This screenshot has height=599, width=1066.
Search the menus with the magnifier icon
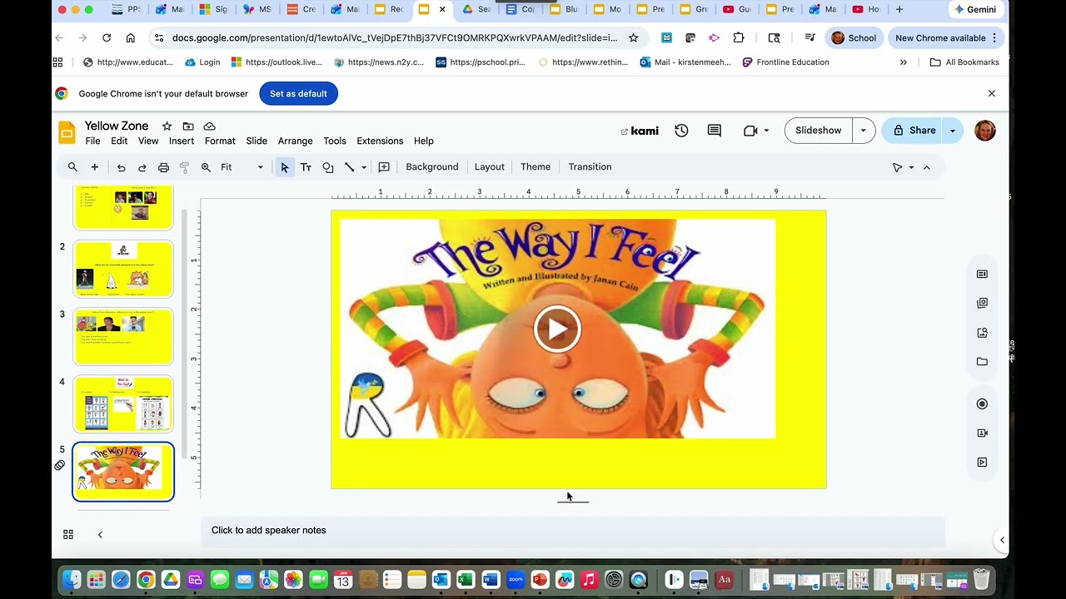(x=72, y=167)
